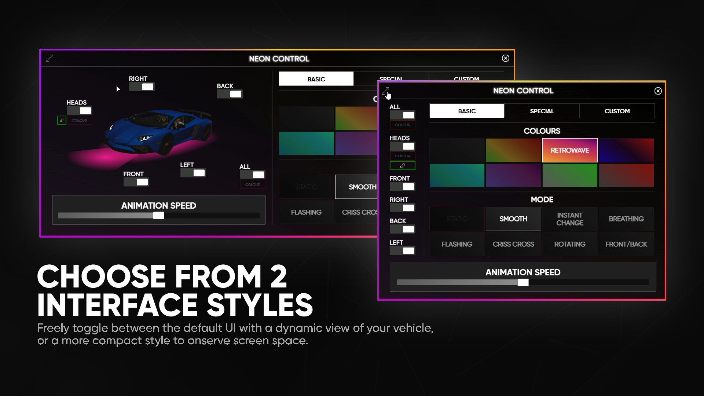Enable the BACK toggle in the compact panel
This screenshot has width=704, height=396.
402,229
